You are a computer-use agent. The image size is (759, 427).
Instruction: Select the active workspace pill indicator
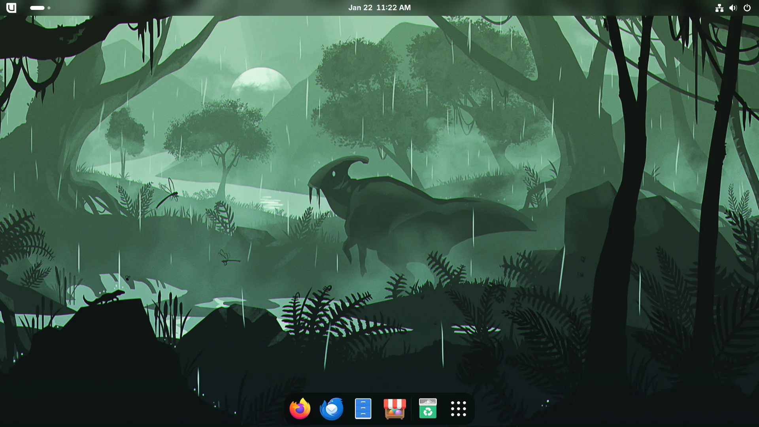tap(38, 8)
